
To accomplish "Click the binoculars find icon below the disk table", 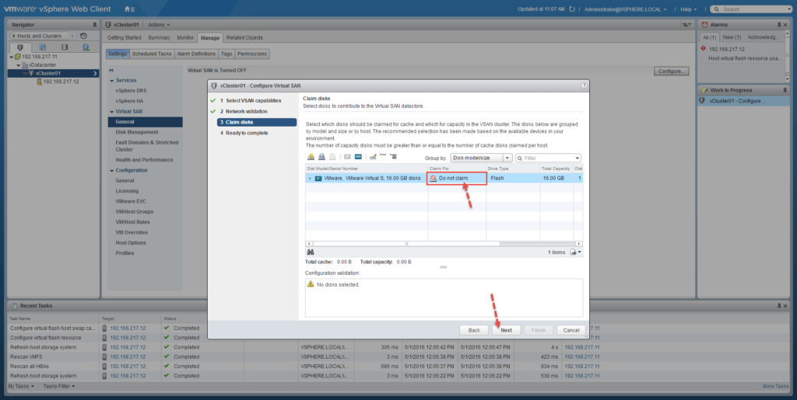I will point(311,252).
